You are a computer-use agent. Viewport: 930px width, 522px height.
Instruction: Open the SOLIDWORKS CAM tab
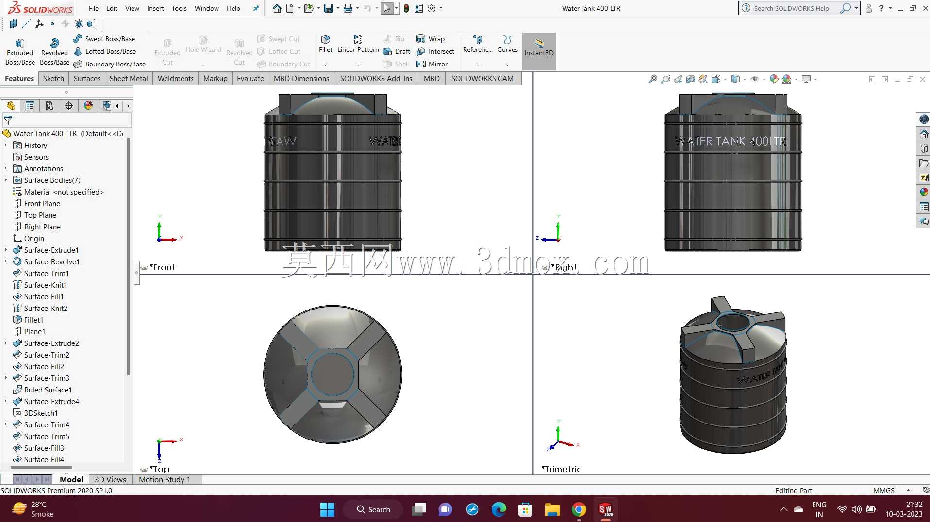coord(482,78)
